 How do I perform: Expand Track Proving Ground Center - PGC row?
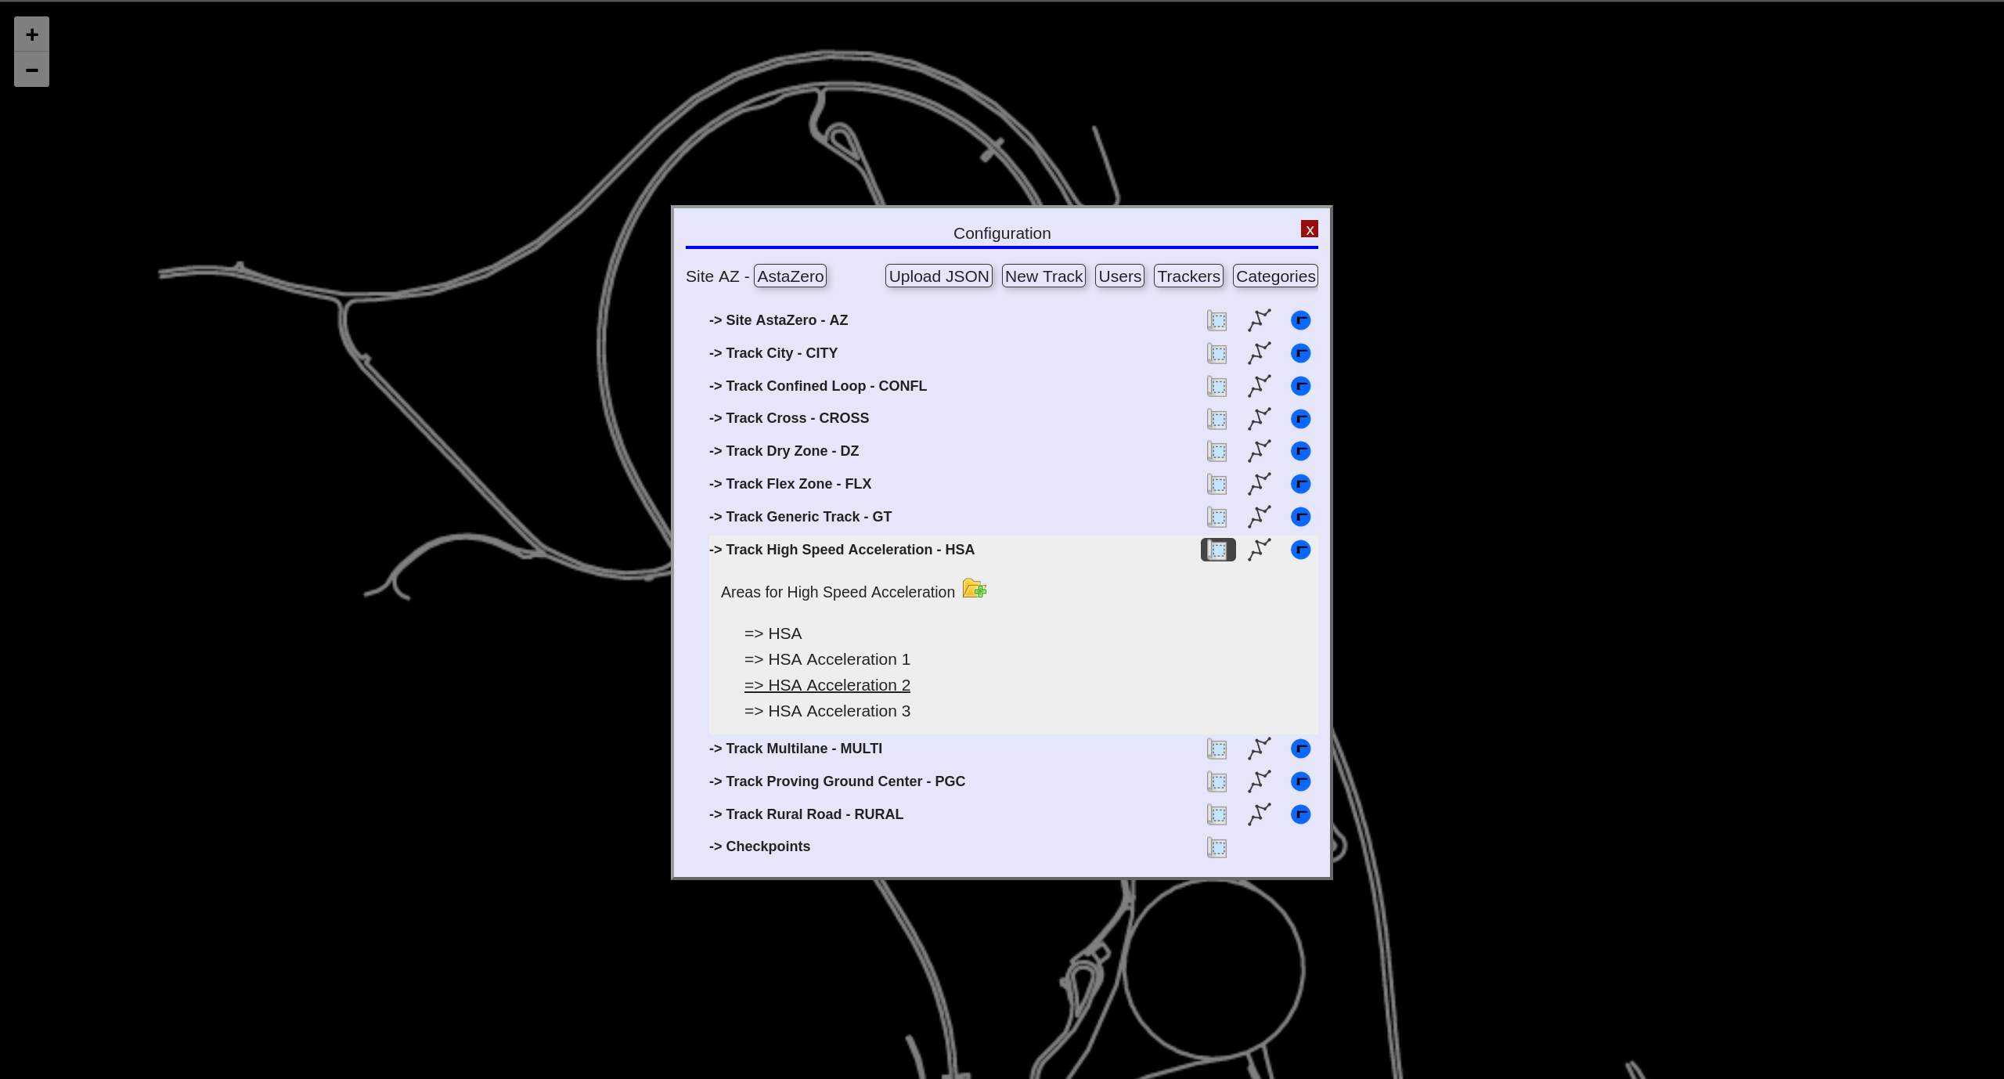tap(837, 781)
